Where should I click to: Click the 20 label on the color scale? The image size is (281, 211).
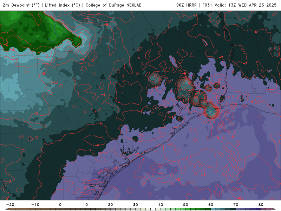110,205
